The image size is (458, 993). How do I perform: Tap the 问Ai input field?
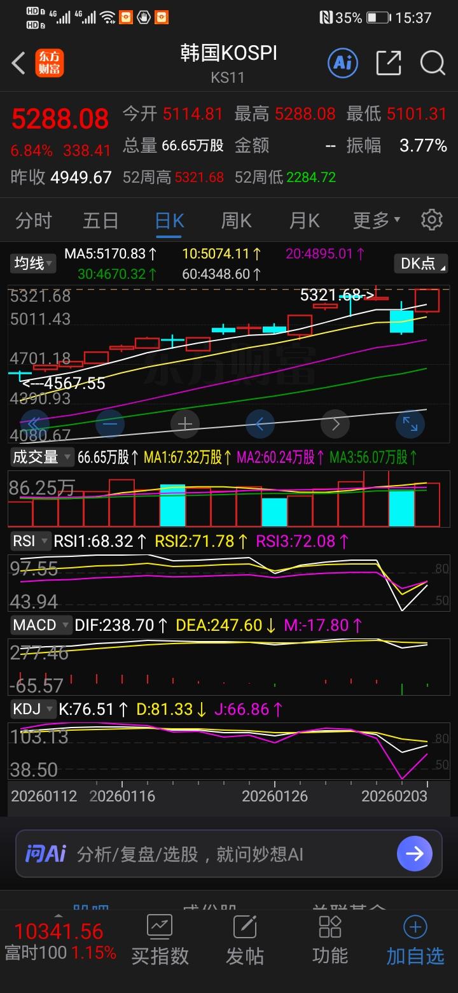229,854
